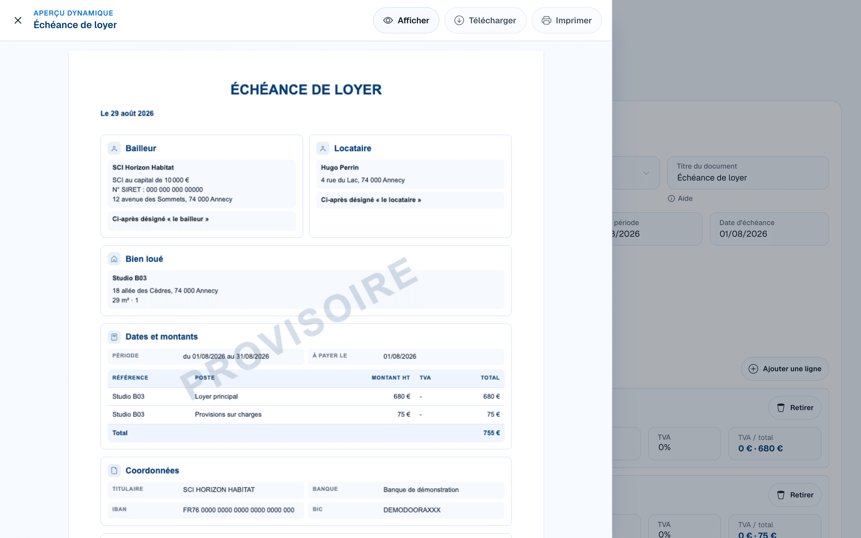Image resolution: width=861 pixels, height=538 pixels.
Task: Click the calculator icon beside Dates et montants
Action: tap(114, 337)
